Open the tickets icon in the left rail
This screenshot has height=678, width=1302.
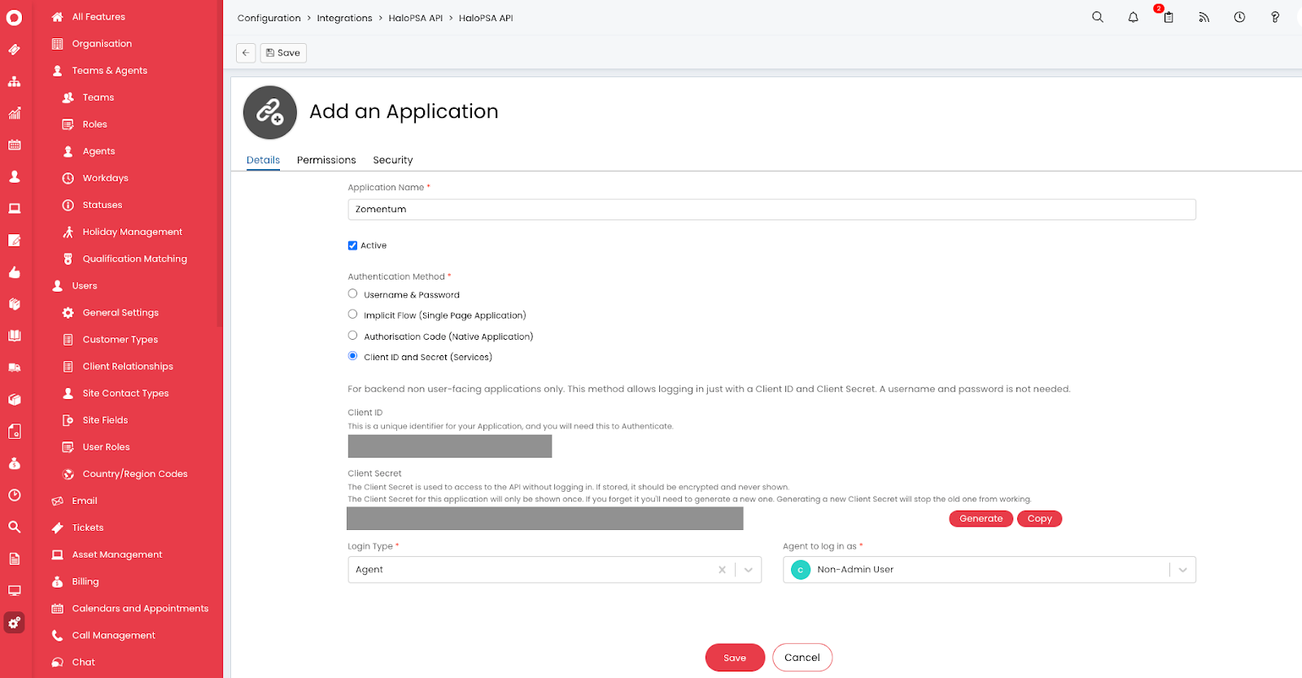point(14,50)
